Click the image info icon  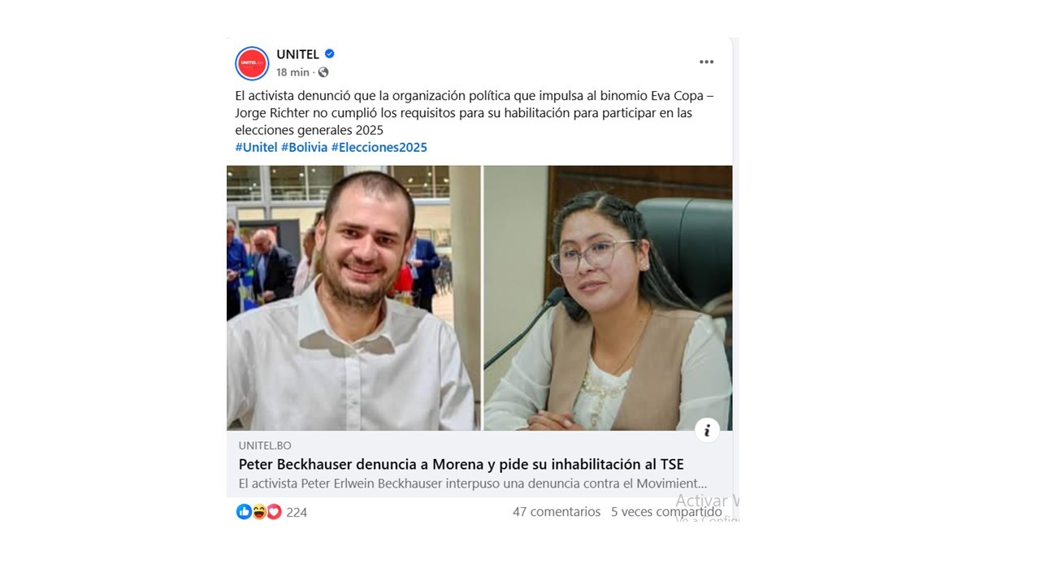(x=707, y=431)
